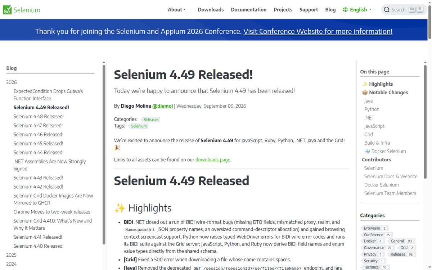Select General category tag
Viewport: 432px width, 270px height.
click(x=401, y=241)
